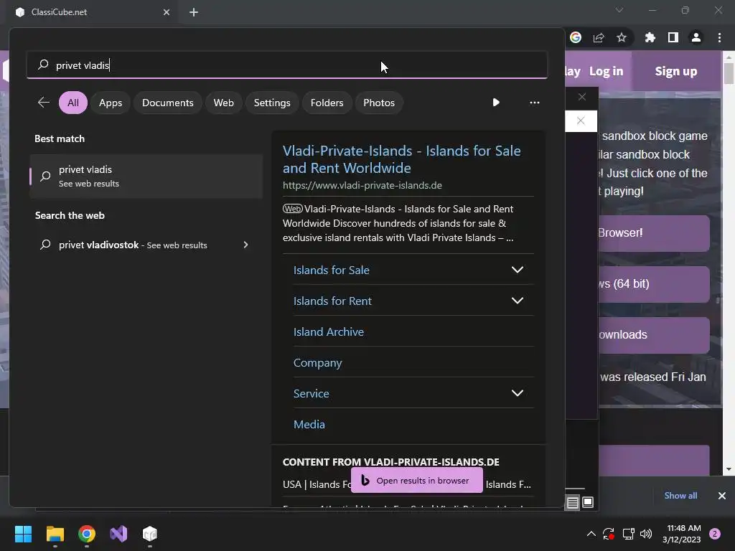This screenshot has height=551, width=735.
Task: Open the privet vladivostok web suggestion
Action: click(146, 245)
